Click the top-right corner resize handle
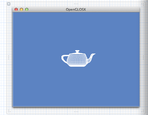This screenshot has height=115, width=148. (143, 4)
